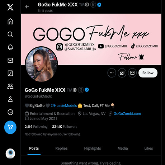Open the X logo home link
165x165 pixels.
pos(10,7)
